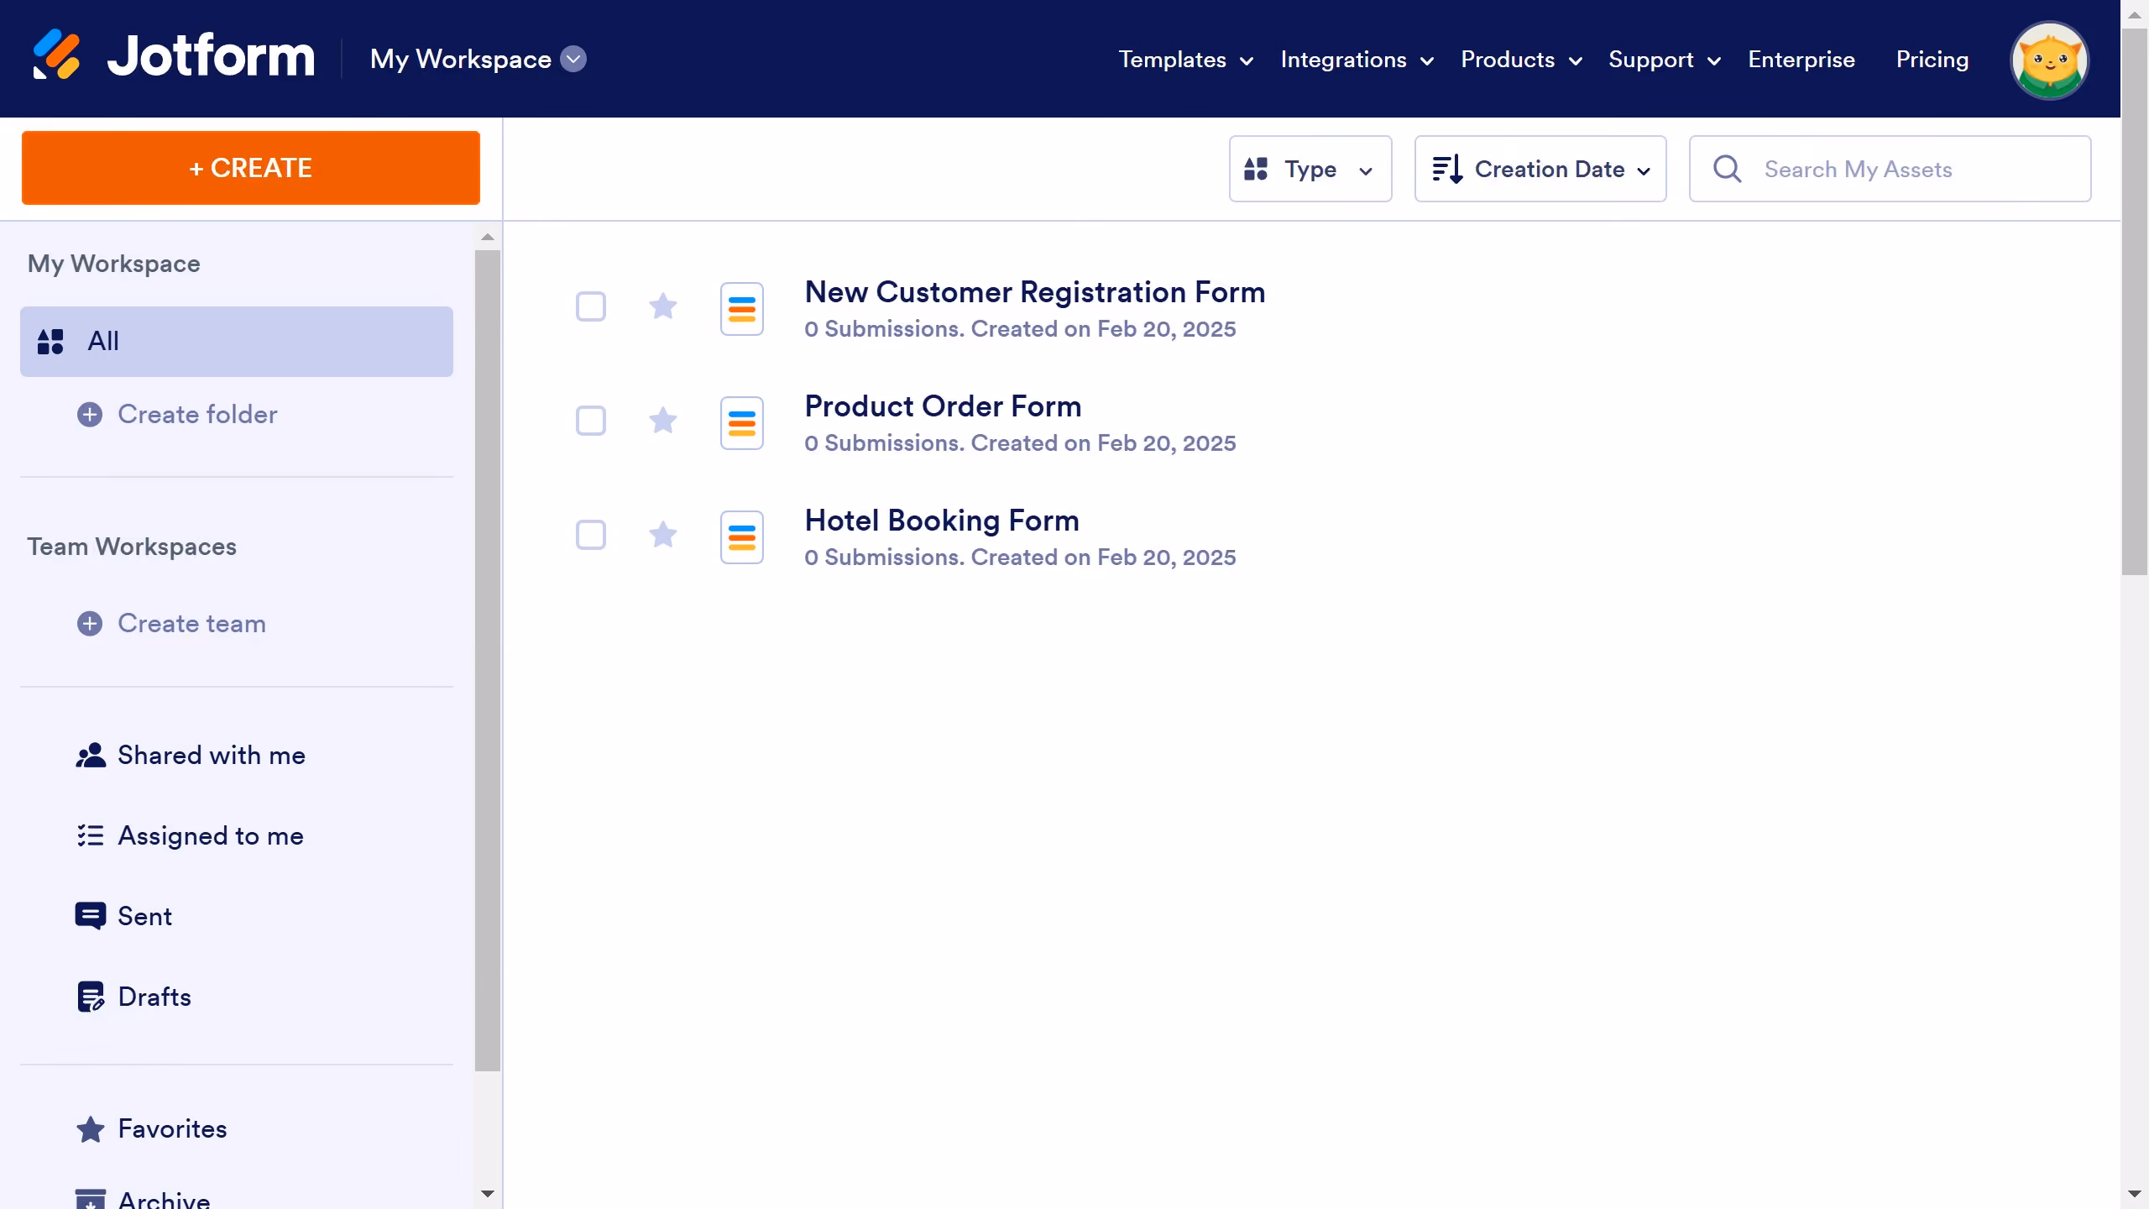
Task: Click the Archive box icon
Action: pyautogui.click(x=91, y=1199)
